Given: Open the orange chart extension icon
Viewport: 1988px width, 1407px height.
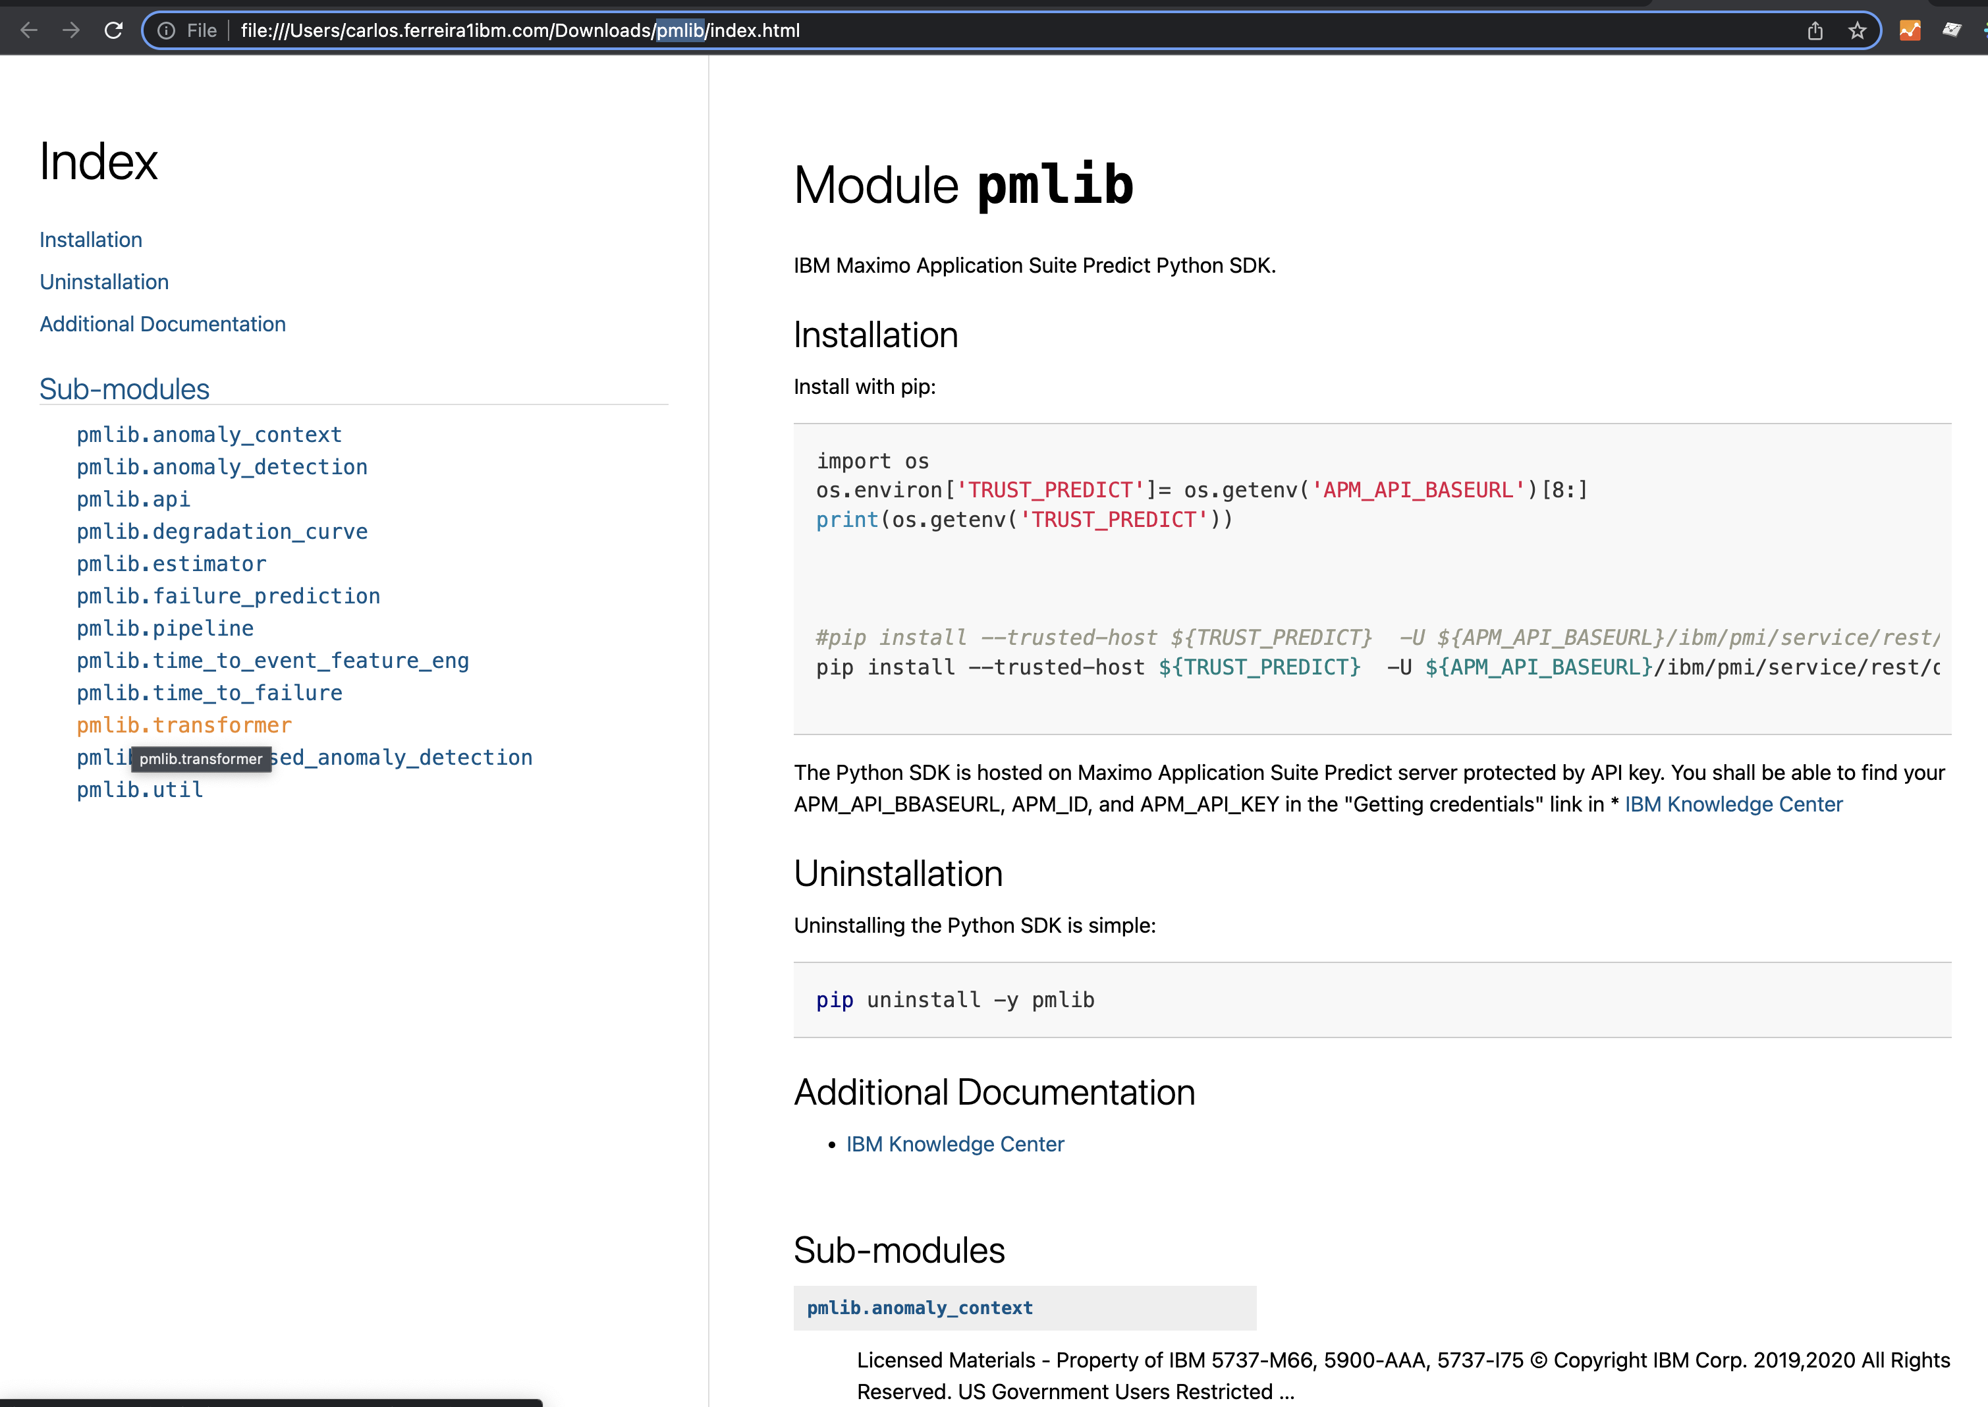Looking at the screenshot, I should tap(1909, 30).
